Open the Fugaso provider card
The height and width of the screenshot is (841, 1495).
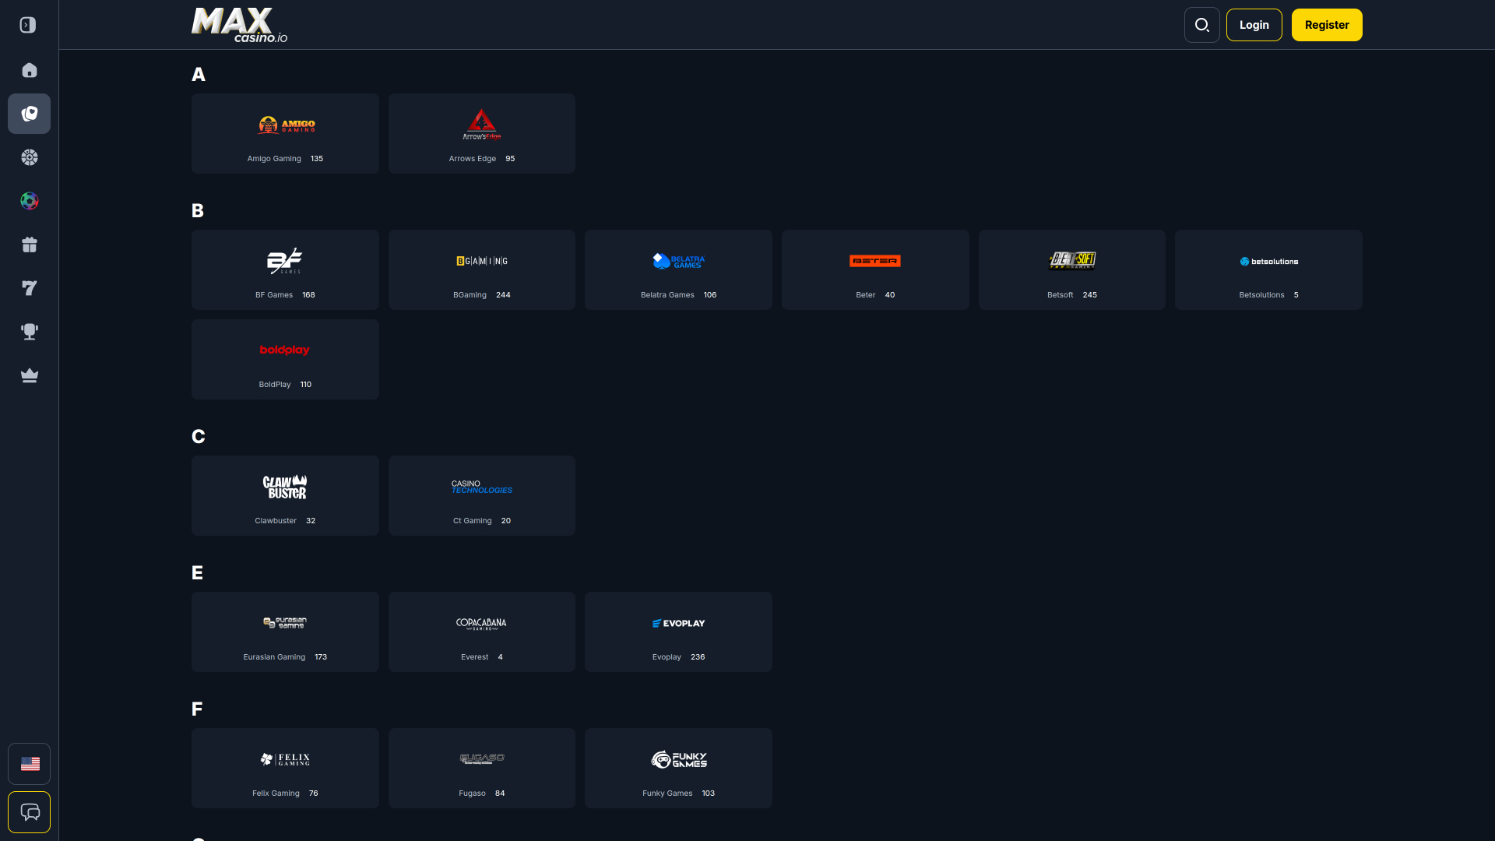482,769
